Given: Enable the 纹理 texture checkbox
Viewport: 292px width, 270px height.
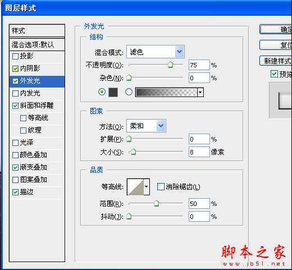Looking at the screenshot, I should [x=23, y=130].
